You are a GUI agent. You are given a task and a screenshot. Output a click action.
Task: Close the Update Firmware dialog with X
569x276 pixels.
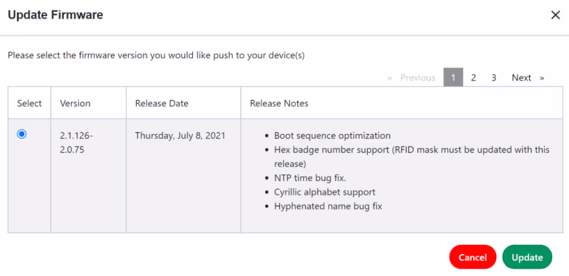point(556,15)
